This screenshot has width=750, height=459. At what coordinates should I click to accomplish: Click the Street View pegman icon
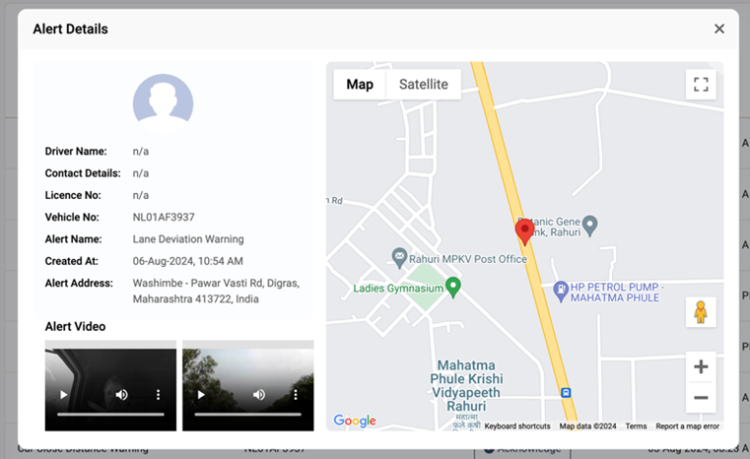point(701,312)
